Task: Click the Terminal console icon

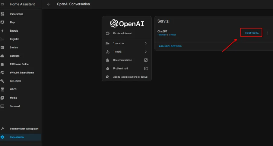Action: pos(2,106)
